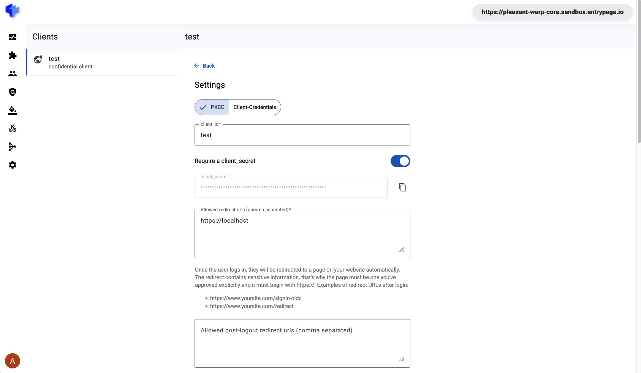
Task: Select the webhooks icon in sidebar
Action: tap(13, 128)
